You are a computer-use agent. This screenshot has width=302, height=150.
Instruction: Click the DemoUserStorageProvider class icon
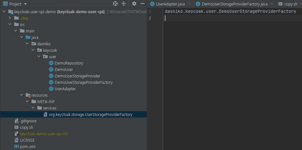[x=51, y=76]
